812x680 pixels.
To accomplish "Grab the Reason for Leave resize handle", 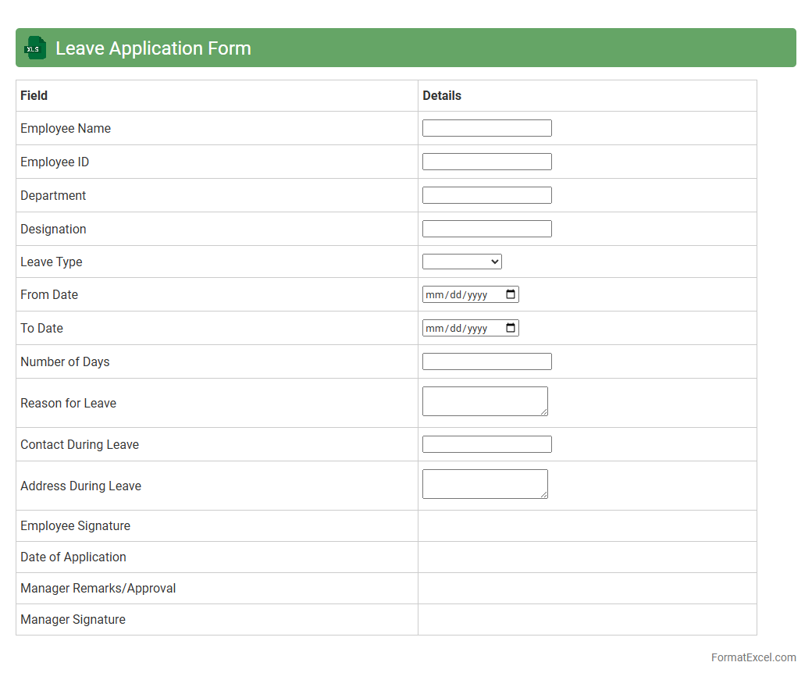I will pos(543,411).
